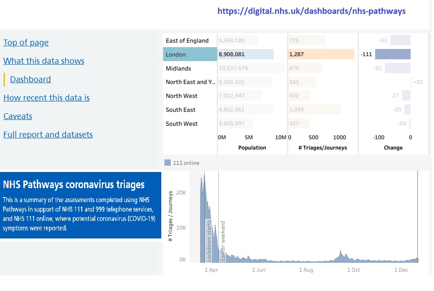
Task: Click South East triages value 1,034
Action: [296, 110]
